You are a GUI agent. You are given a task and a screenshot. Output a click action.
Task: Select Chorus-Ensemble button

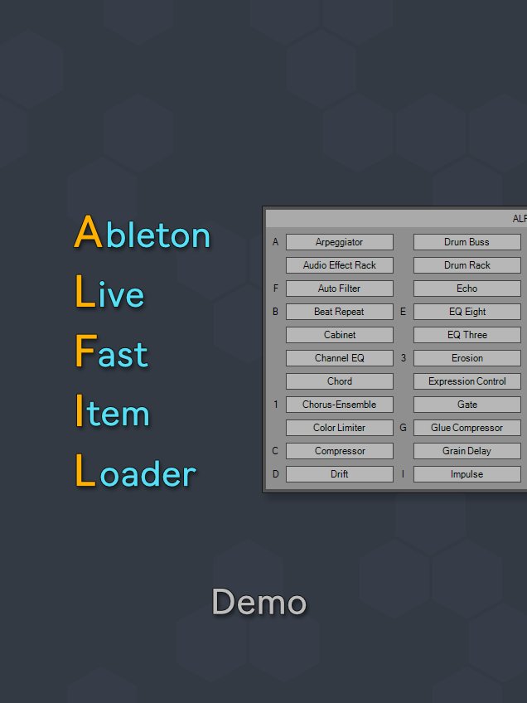point(340,405)
